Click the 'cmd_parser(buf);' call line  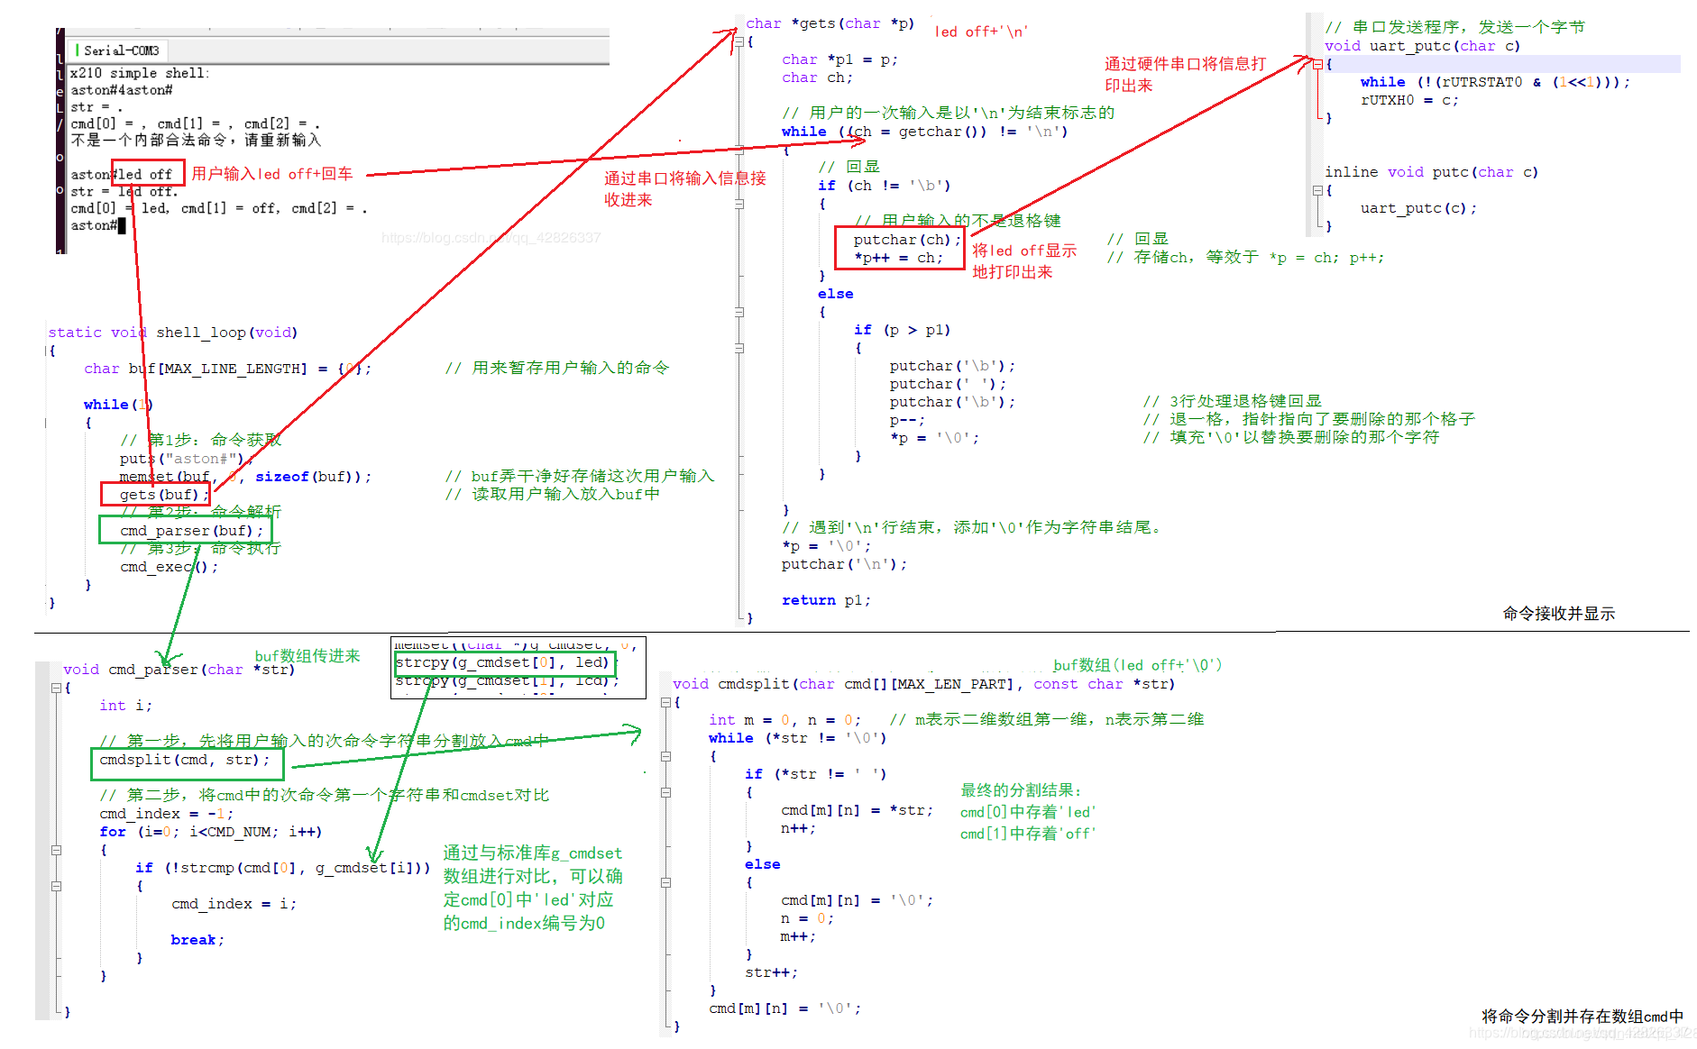pyautogui.click(x=192, y=531)
